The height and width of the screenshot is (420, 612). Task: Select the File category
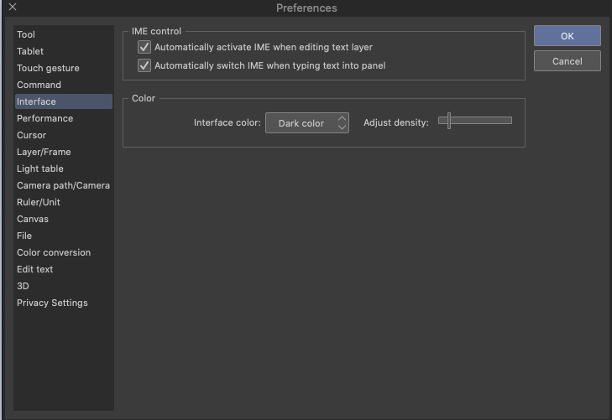coord(64,236)
